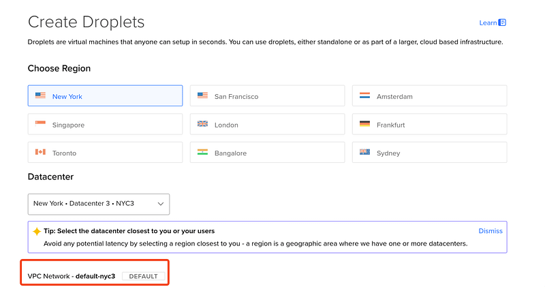Click the UK flag beside London

[202, 124]
